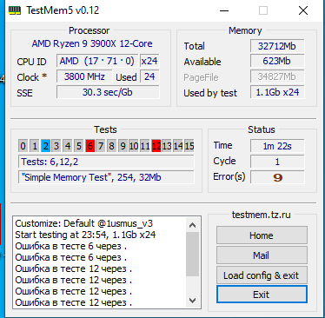Click the Total memory value 32712Mb
The width and height of the screenshot is (325, 318).
(x=277, y=46)
